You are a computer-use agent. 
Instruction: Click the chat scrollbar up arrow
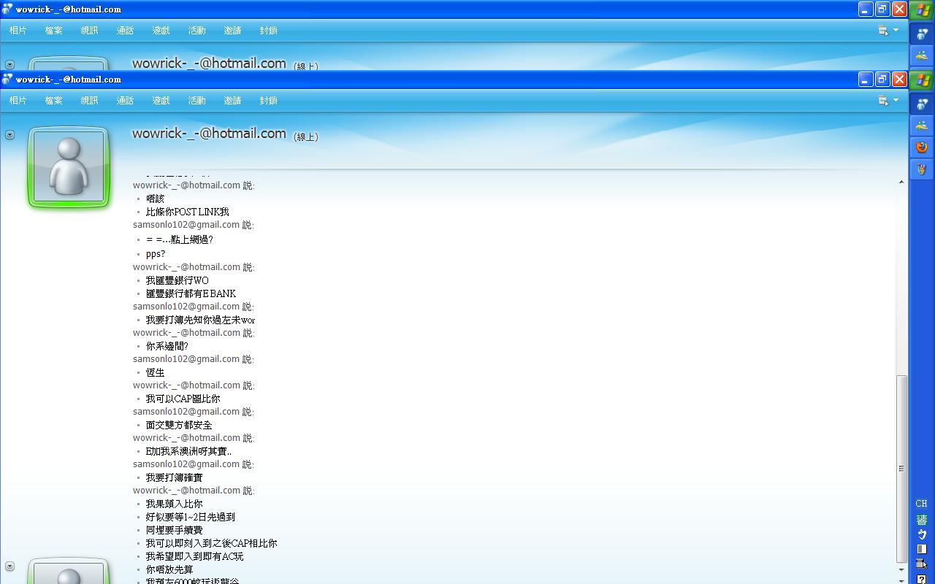[901, 182]
